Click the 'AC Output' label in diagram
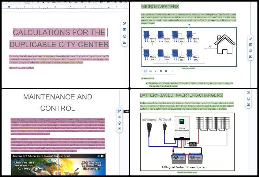 point(149,120)
